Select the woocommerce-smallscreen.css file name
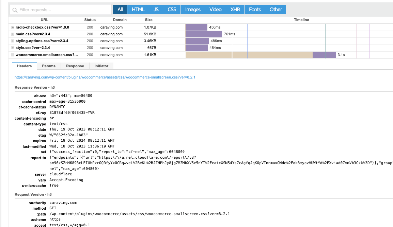 coord(47,55)
